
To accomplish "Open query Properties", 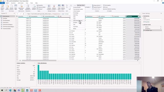I will point(40,5).
